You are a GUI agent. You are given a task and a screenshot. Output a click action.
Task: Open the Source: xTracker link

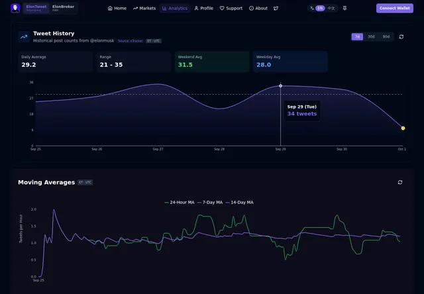coord(131,41)
